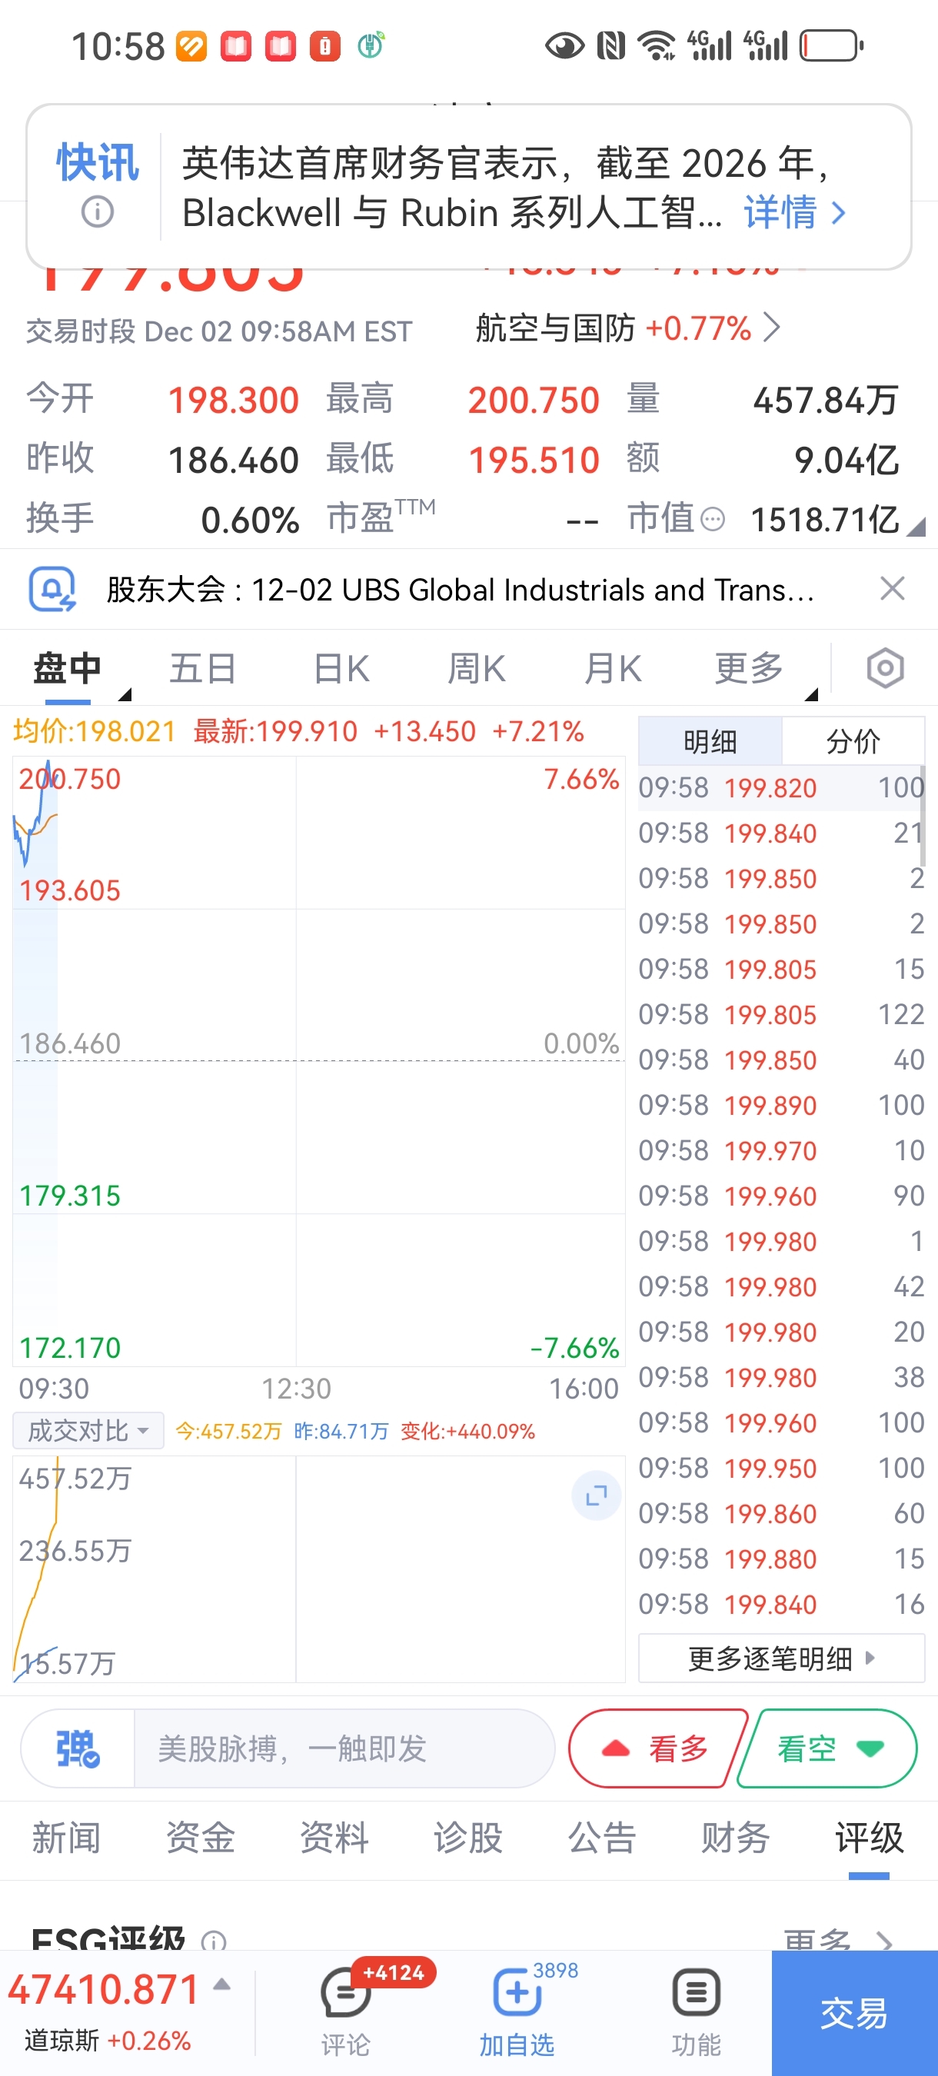Screen dimensions: 938x2076
Task: Tap the chart settings hexagon icon
Action: [885, 668]
